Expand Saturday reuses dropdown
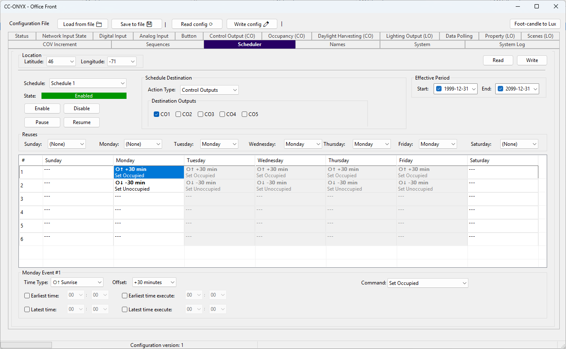The image size is (566, 349). 519,144
